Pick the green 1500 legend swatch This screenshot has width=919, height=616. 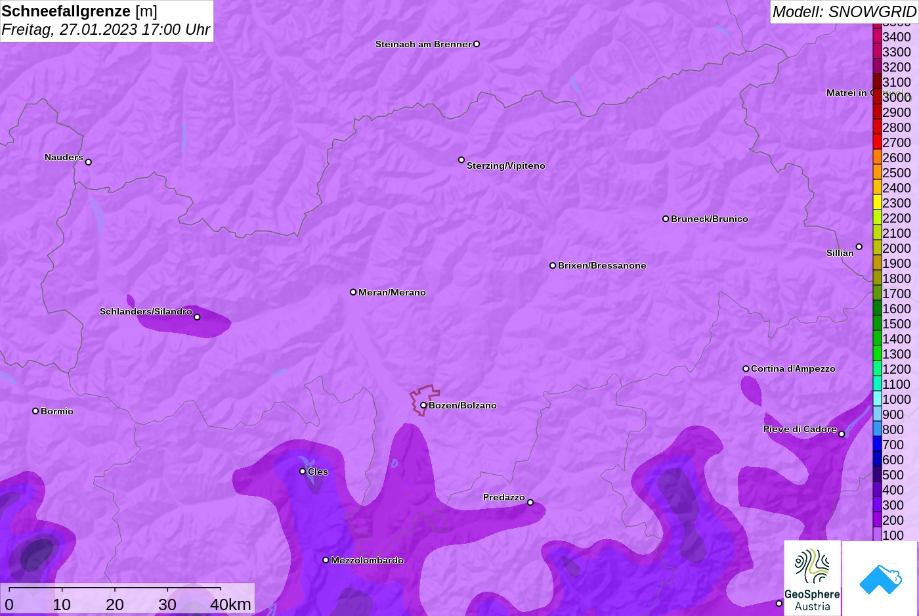coord(877,323)
